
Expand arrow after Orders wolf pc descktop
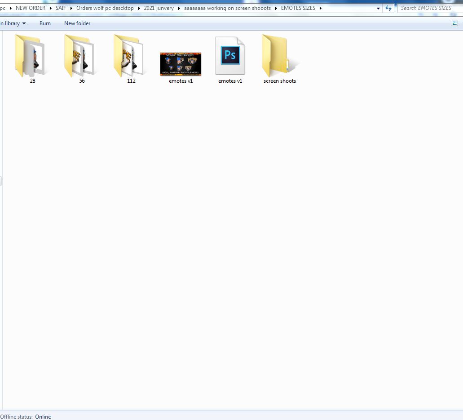coord(139,8)
